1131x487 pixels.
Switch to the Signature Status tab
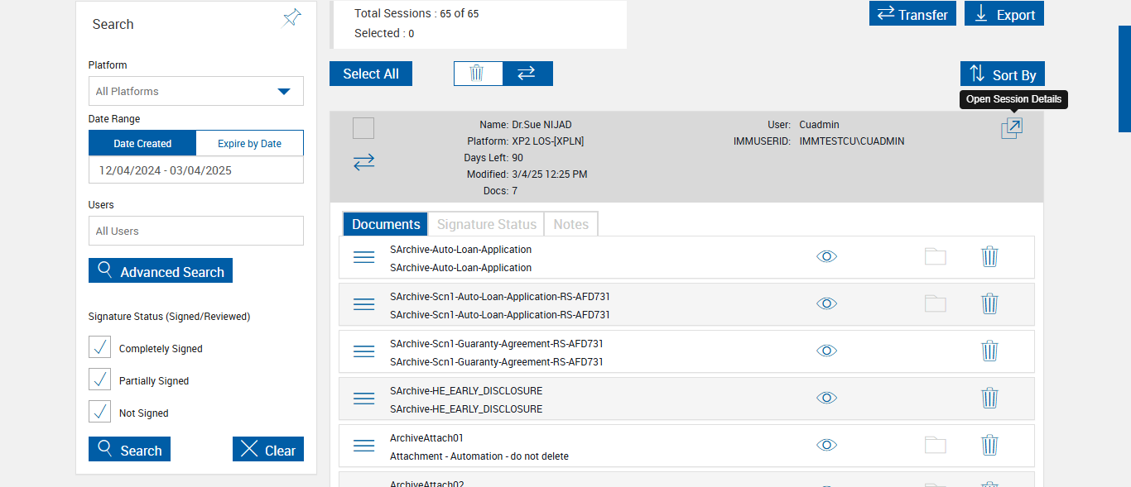pyautogui.click(x=486, y=224)
